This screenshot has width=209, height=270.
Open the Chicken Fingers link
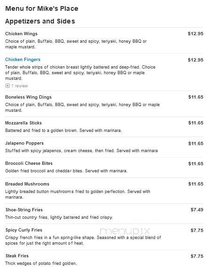pos(23,60)
